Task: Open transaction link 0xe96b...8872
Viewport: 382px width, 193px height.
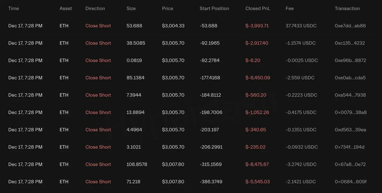Action: (x=350, y=60)
